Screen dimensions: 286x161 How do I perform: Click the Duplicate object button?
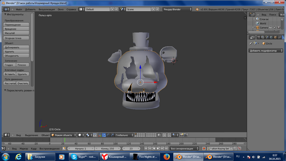click(16, 47)
